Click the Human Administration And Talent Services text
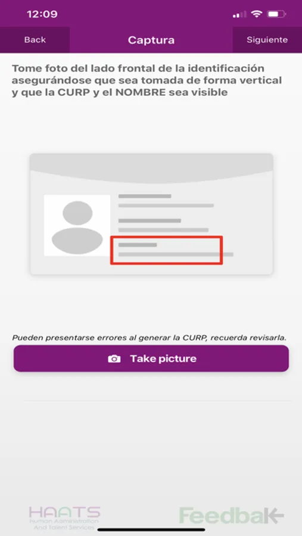302x536 pixels. pyautogui.click(x=64, y=524)
